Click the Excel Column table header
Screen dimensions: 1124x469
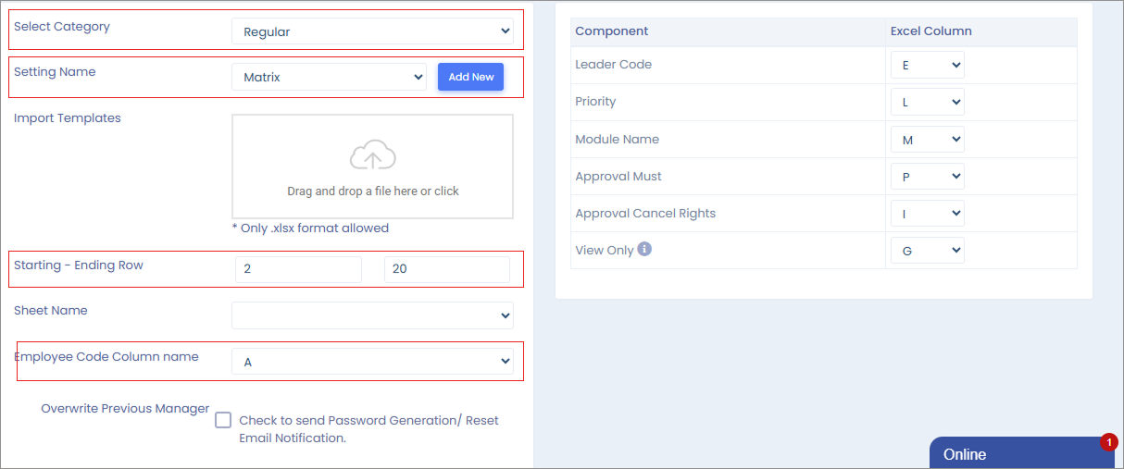[930, 31]
